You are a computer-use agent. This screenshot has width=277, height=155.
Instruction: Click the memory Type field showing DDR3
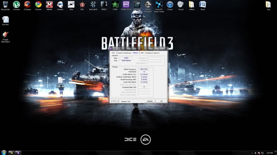(x=126, y=58)
